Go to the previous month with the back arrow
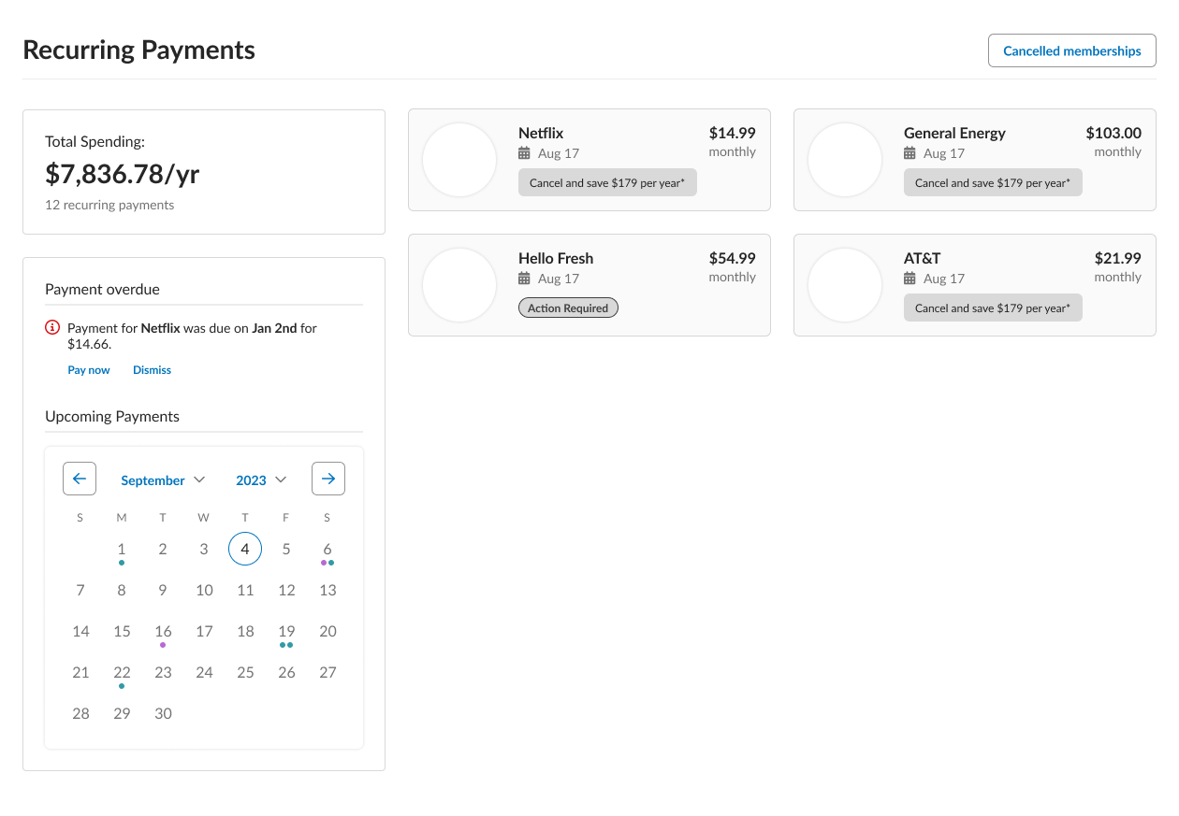Image resolution: width=1179 pixels, height=816 pixels. [80, 478]
